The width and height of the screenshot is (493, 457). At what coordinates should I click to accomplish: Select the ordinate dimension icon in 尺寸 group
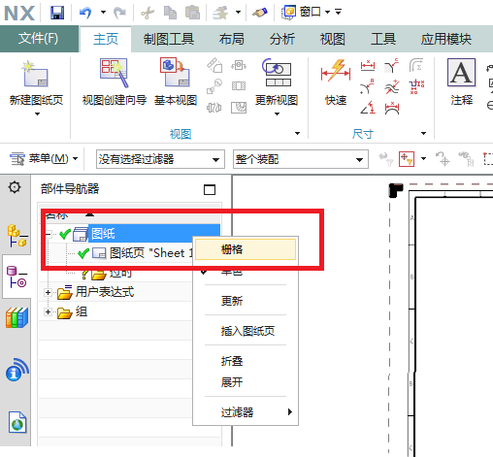click(416, 86)
